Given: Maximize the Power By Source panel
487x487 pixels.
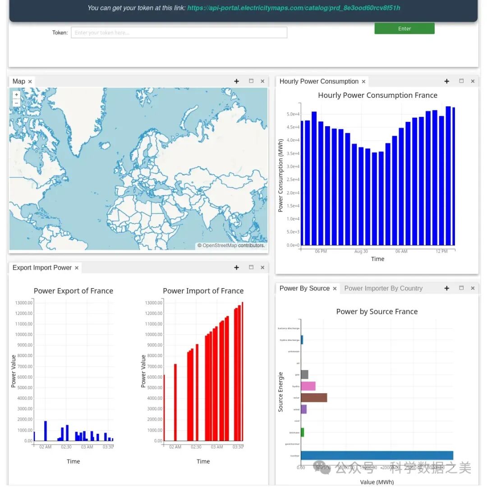Looking at the screenshot, I should pyautogui.click(x=461, y=288).
